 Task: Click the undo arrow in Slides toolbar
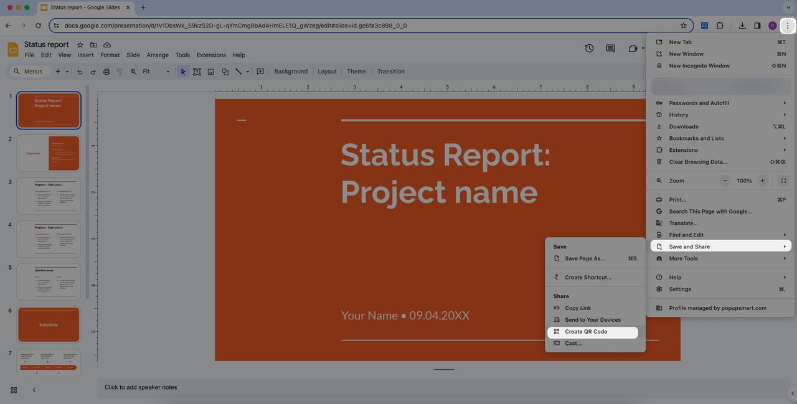coord(80,72)
